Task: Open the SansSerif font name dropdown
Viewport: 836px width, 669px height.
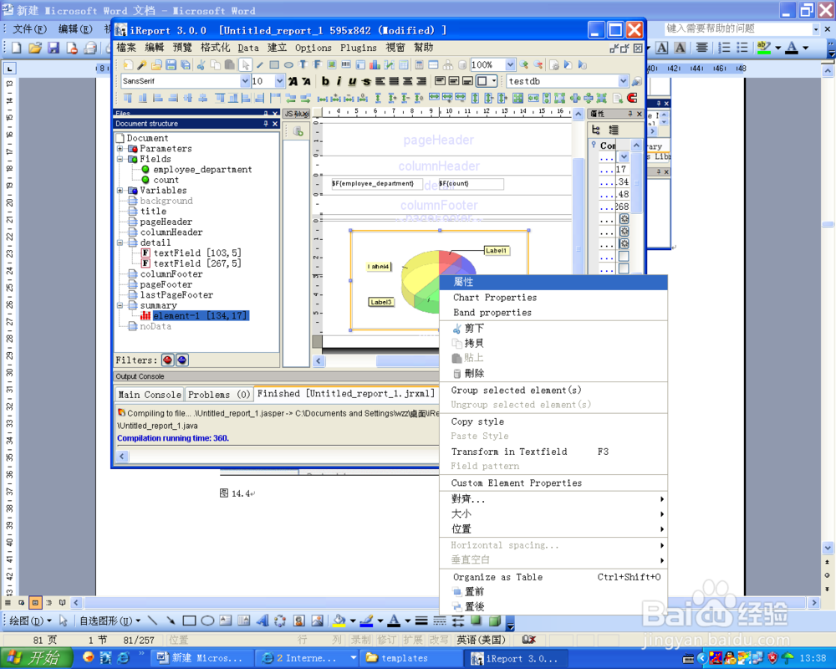Action: 245,81
